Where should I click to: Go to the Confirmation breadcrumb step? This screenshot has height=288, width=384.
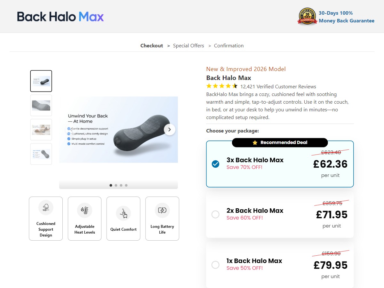(x=229, y=46)
